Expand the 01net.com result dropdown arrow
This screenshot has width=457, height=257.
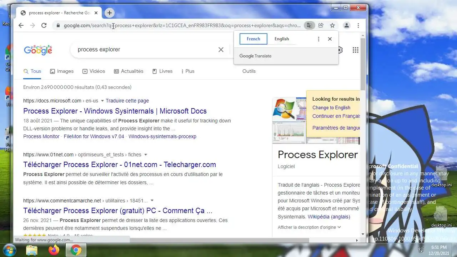pyautogui.click(x=145, y=155)
